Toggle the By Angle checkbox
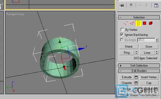Image resolution: width=161 pixels, height=99 pixels. click(x=122, y=40)
